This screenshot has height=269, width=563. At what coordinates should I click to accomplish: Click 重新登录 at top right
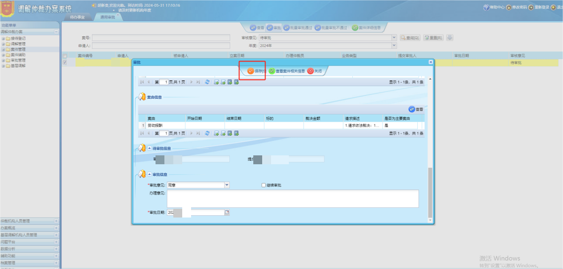[539, 8]
